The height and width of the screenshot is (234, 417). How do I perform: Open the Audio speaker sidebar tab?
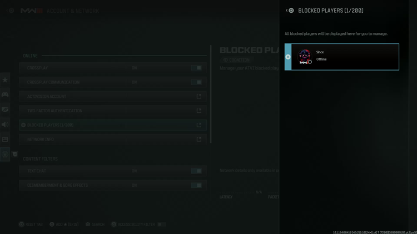(x=5, y=125)
